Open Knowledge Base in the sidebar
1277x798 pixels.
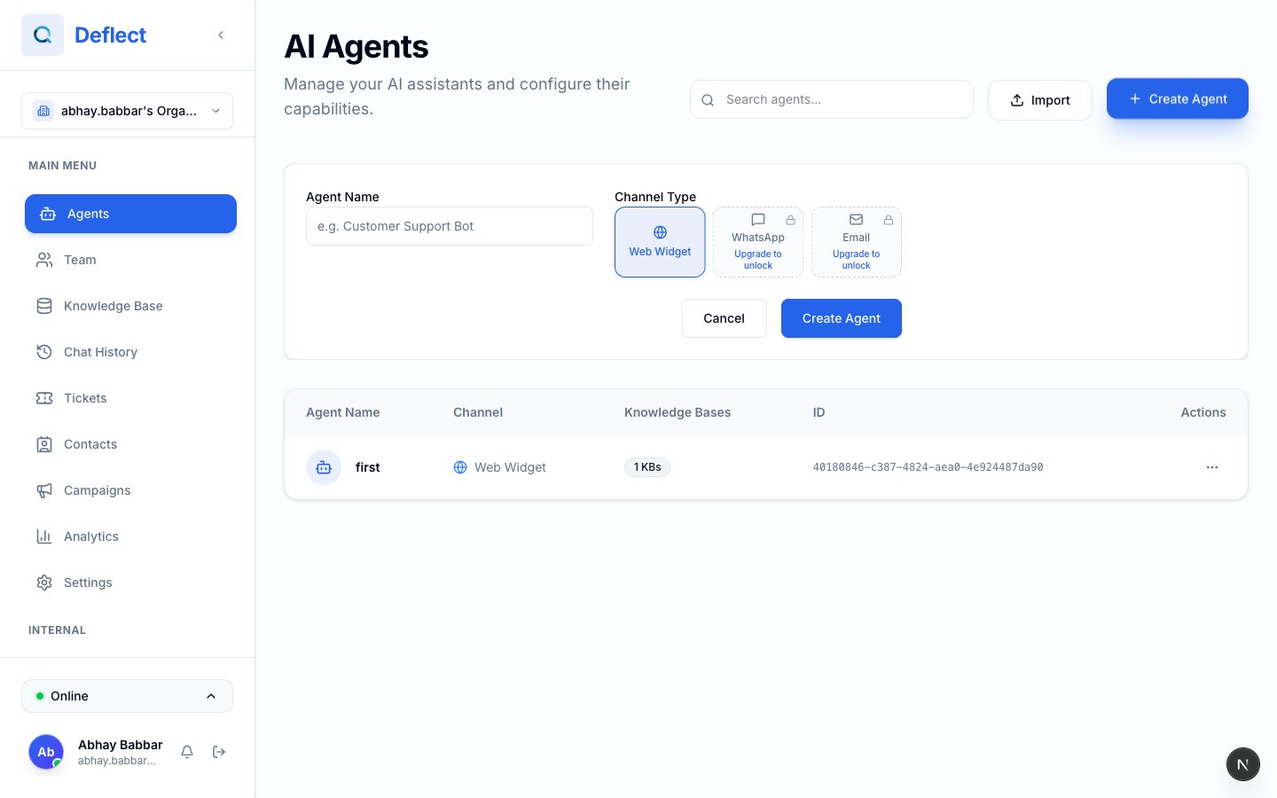click(130, 306)
